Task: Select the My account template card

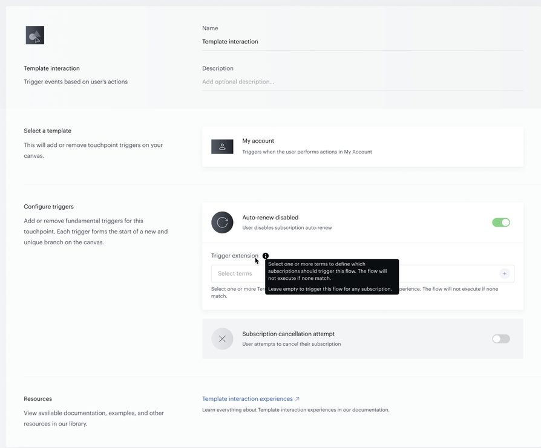Action: coord(362,146)
